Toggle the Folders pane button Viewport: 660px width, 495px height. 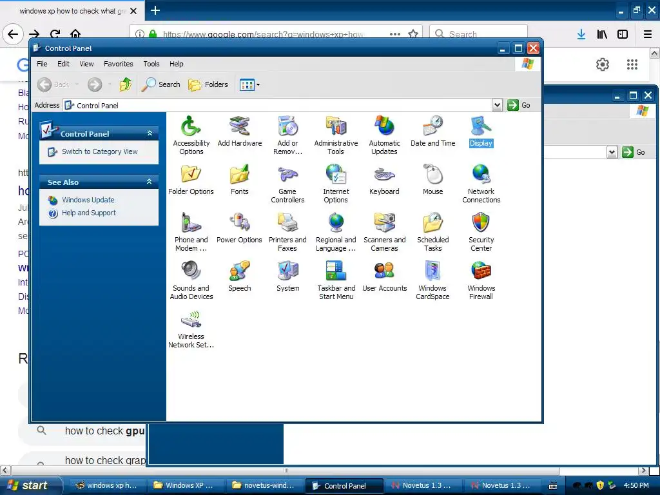pyautogui.click(x=208, y=84)
